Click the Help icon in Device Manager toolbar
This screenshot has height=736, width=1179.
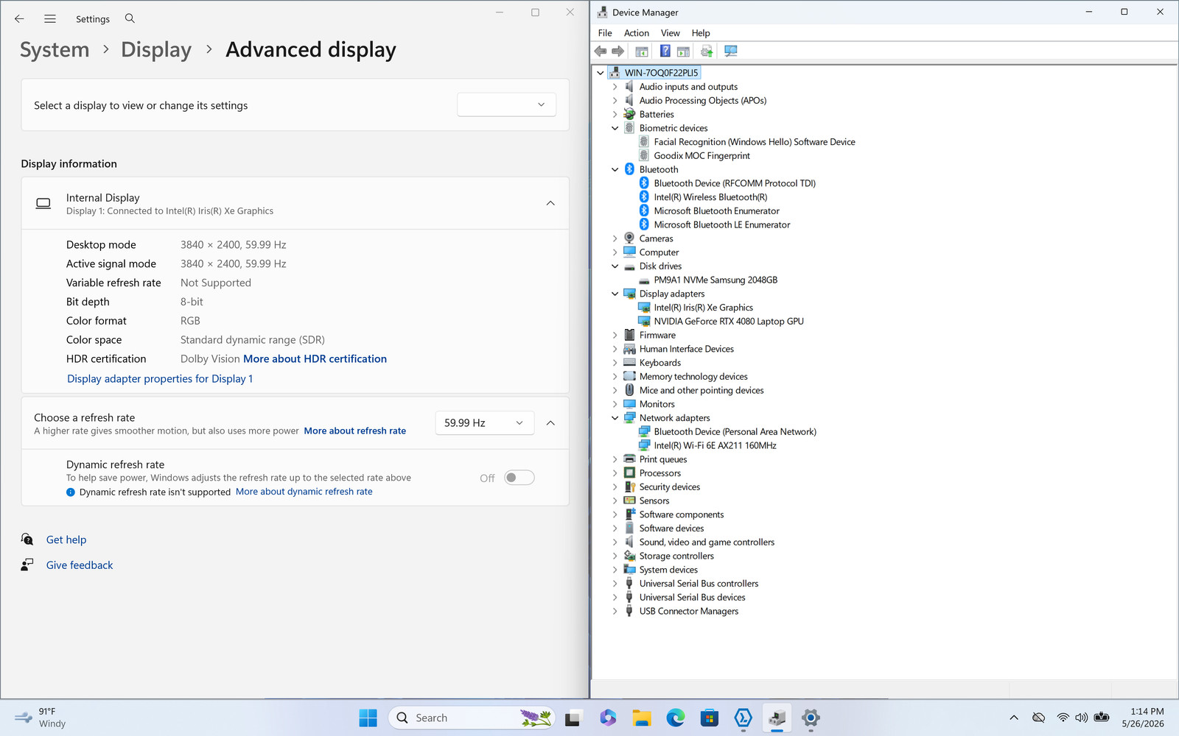pyautogui.click(x=665, y=51)
